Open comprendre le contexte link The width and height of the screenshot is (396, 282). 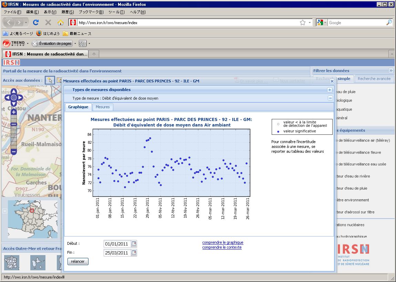(x=222, y=247)
